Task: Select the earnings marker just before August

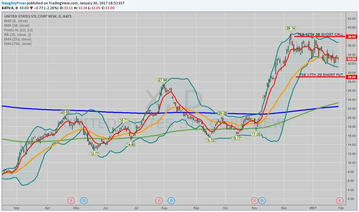Action: click(x=159, y=201)
